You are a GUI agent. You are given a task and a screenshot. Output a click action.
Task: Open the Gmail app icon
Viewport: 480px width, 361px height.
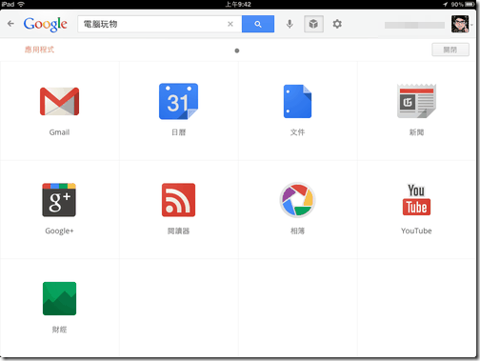pos(59,101)
